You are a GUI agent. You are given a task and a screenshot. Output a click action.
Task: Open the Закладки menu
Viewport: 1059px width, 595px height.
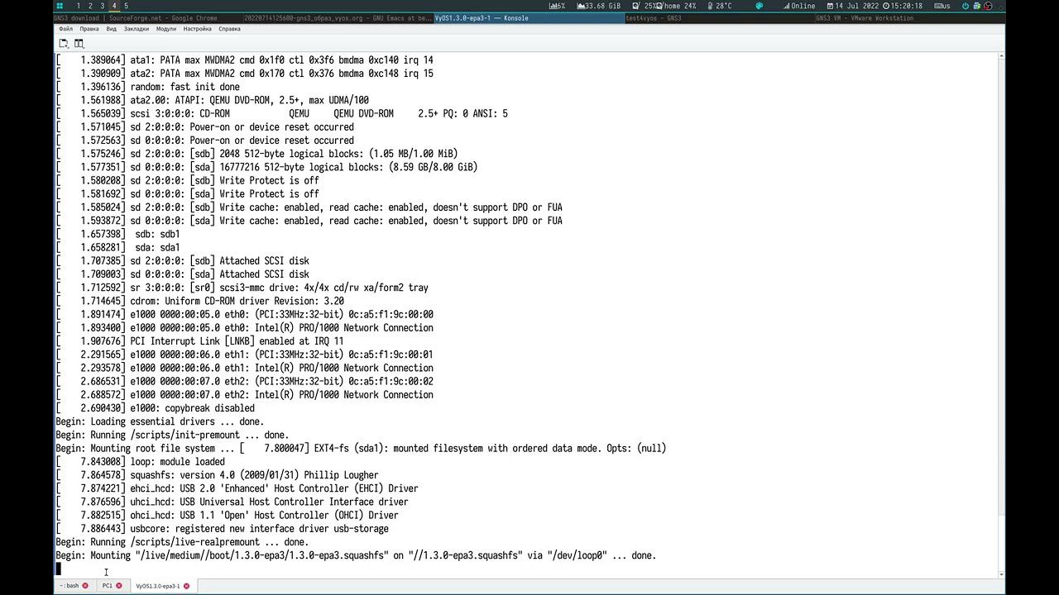point(137,29)
